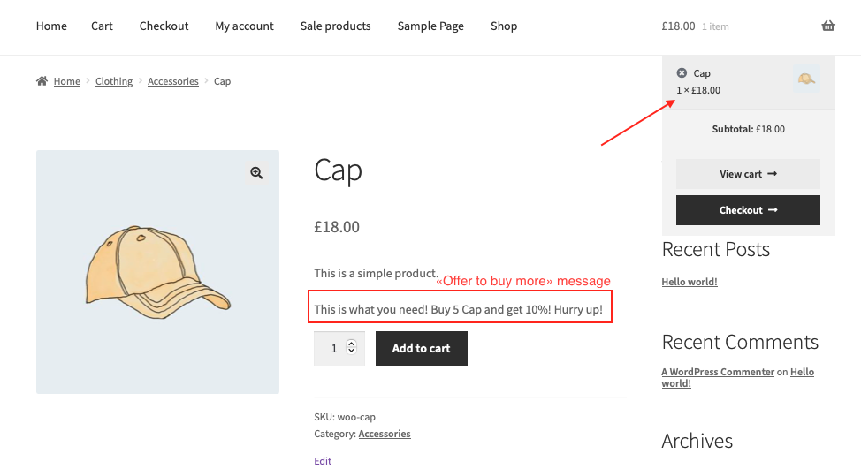Viewport: 861px width, 469px height.
Task: Open the Hello world! recent post
Action: click(x=690, y=282)
